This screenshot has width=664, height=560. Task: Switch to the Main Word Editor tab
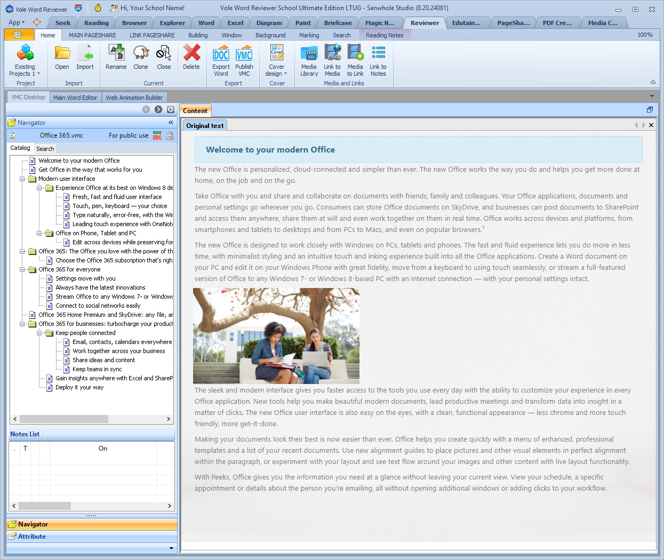[x=75, y=98]
